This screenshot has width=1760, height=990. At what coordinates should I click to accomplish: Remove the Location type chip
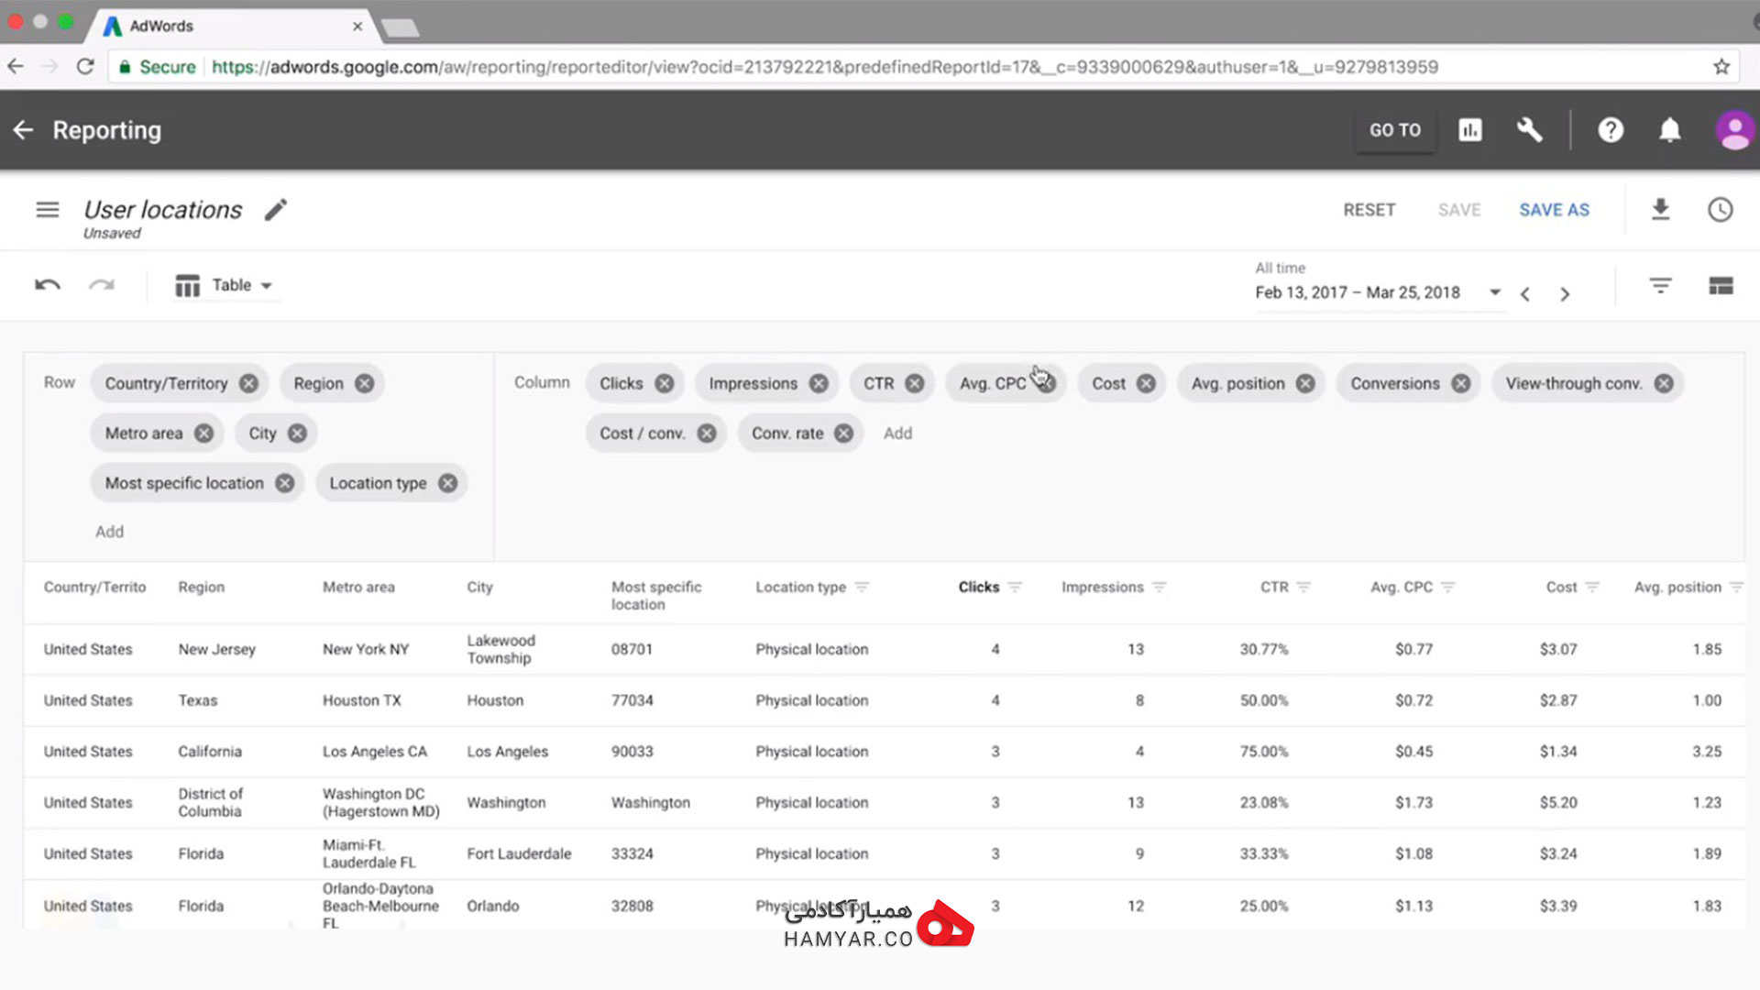coord(447,483)
